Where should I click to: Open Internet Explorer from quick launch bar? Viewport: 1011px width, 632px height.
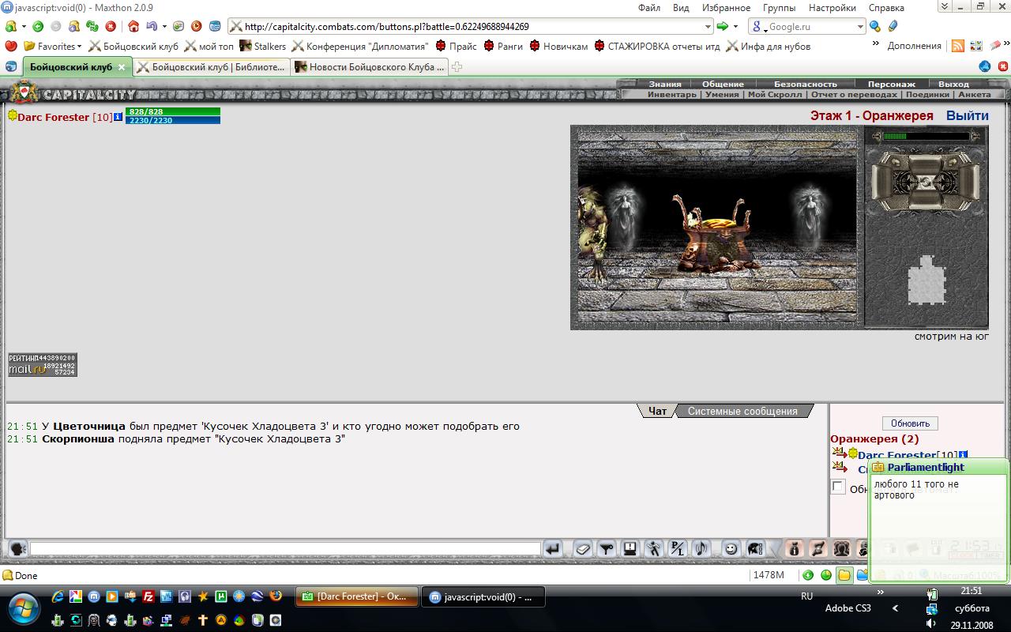[58, 596]
